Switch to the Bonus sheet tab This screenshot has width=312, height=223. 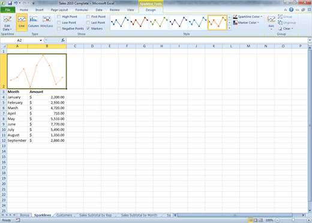(25, 215)
